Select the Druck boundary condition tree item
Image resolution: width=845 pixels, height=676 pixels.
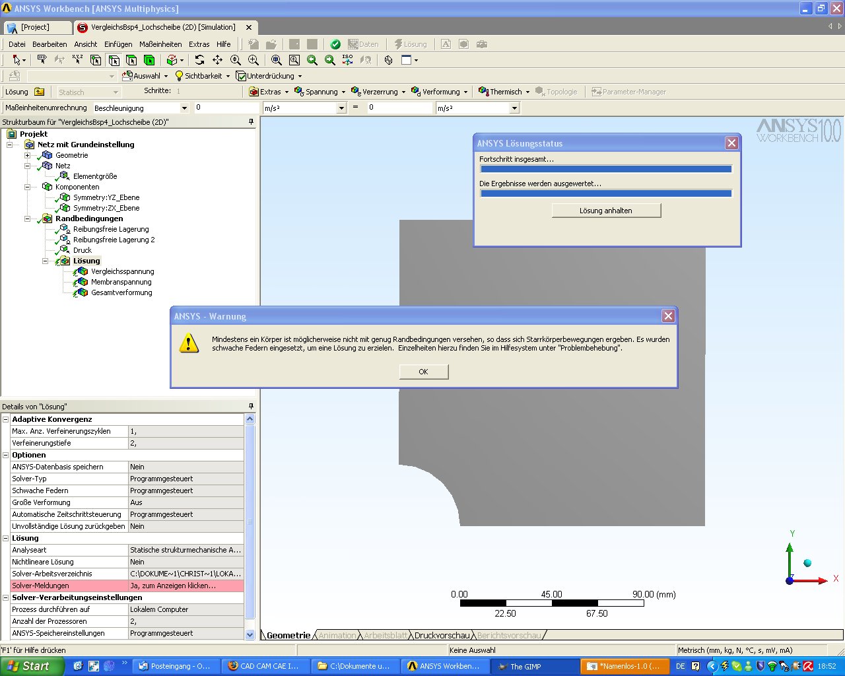pyautogui.click(x=83, y=250)
